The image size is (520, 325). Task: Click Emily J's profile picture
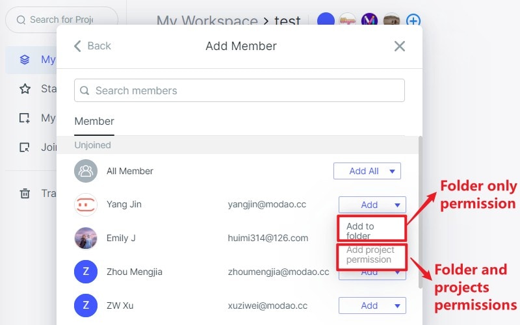point(86,238)
